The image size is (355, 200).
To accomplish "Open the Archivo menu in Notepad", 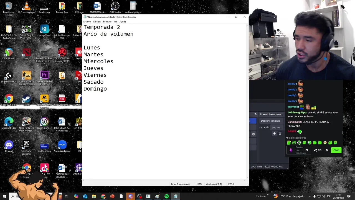I will (x=87, y=22).
